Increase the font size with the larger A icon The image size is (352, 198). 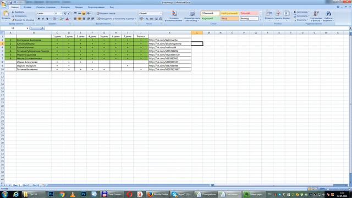[65, 13]
